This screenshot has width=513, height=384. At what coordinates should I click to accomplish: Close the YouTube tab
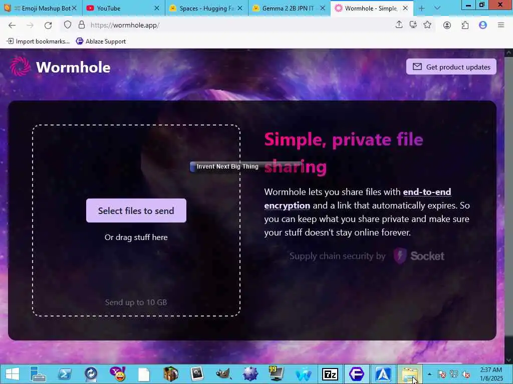(x=157, y=8)
